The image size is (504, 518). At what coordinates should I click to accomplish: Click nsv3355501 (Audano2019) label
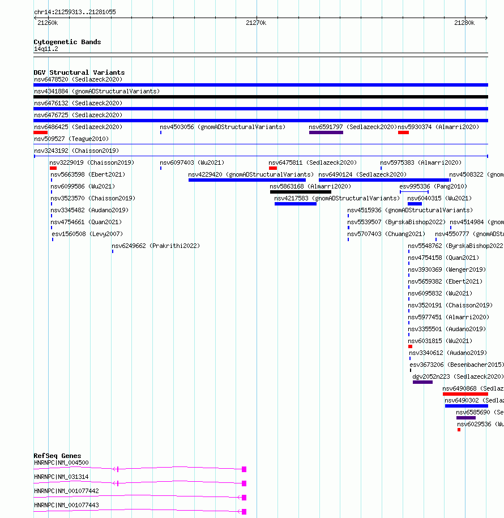[447, 329]
